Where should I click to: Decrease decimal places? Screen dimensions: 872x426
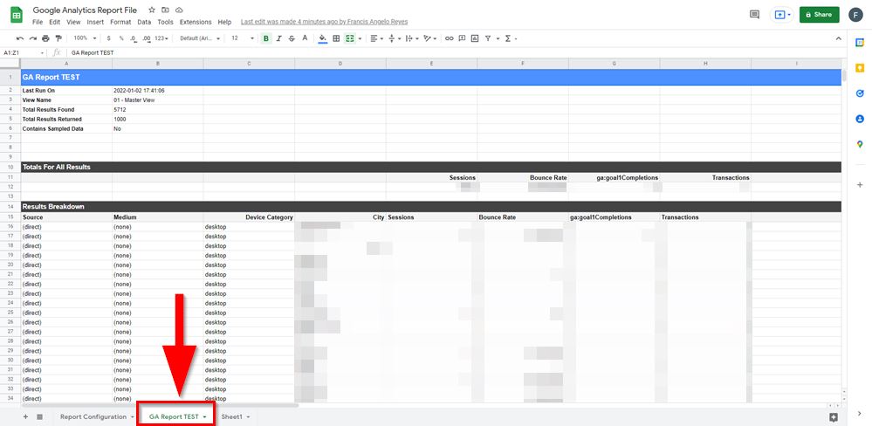tap(134, 38)
